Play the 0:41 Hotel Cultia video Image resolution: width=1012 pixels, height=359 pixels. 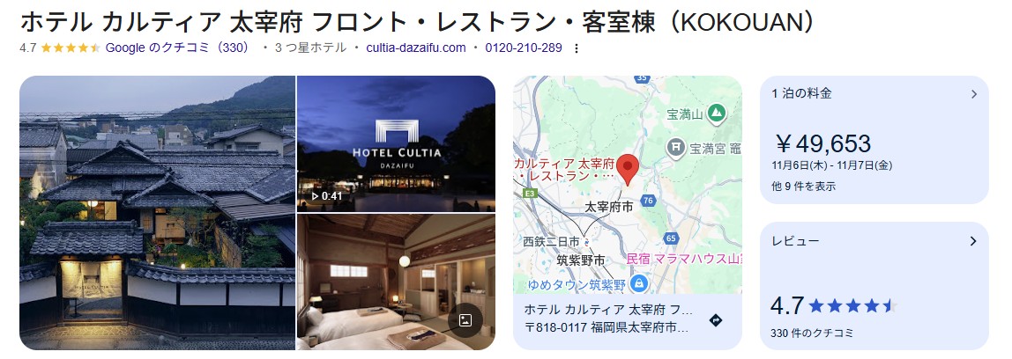(396, 143)
